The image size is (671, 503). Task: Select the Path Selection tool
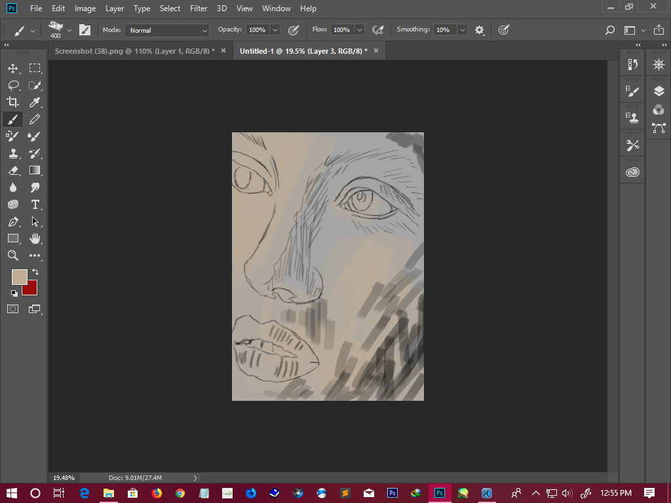click(x=35, y=221)
